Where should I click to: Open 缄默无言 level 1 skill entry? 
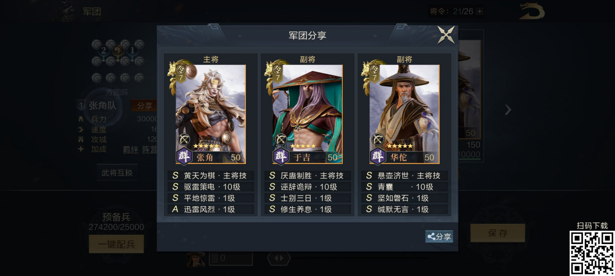[404, 210]
